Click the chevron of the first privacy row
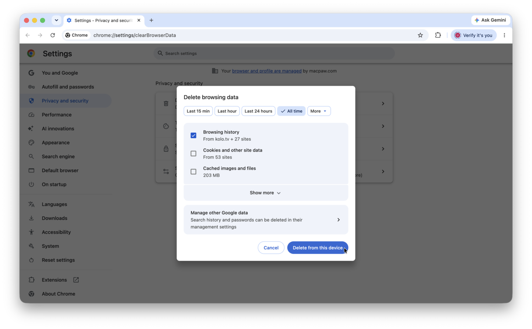Viewport: 532px width, 329px height. pos(383,104)
